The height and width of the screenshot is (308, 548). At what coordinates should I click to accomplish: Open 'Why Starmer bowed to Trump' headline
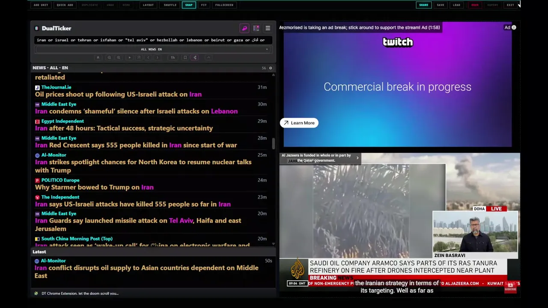pos(94,187)
